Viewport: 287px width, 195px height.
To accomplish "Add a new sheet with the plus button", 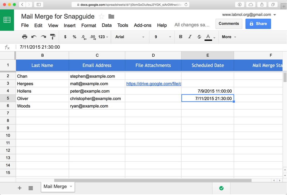I will pyautogui.click(x=19, y=188).
